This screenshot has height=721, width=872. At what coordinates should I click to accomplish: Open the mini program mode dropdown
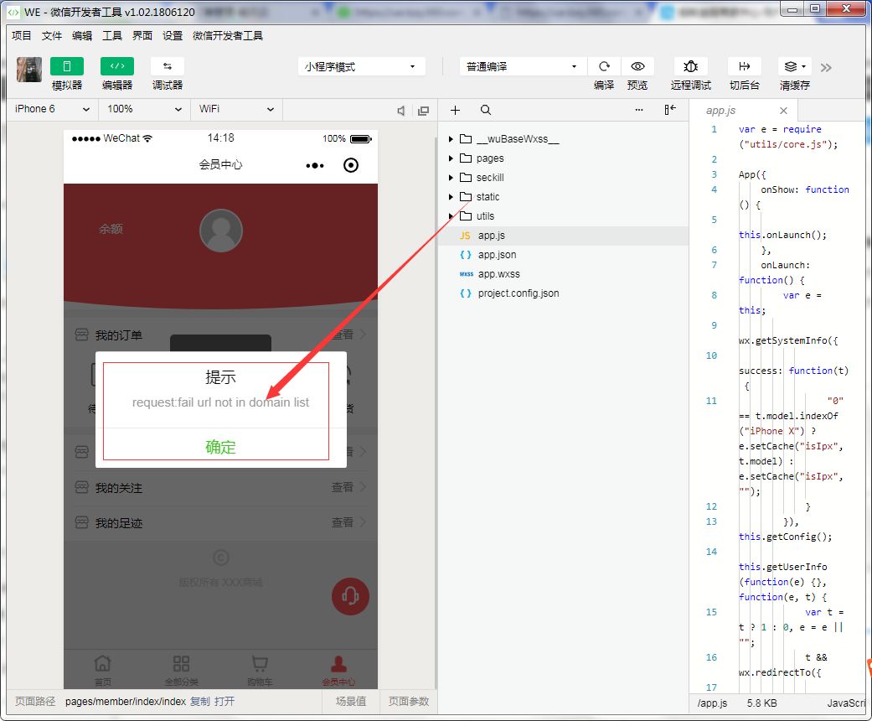coord(362,67)
